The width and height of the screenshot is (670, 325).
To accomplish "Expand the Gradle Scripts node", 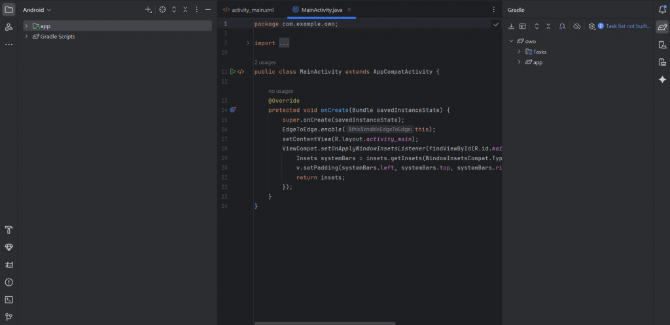I will coord(26,37).
